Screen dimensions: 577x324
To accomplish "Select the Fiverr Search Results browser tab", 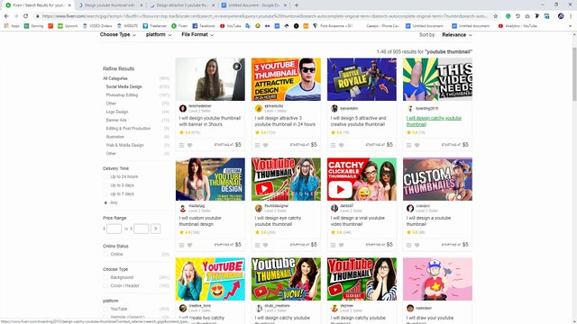I will click(38, 5).
